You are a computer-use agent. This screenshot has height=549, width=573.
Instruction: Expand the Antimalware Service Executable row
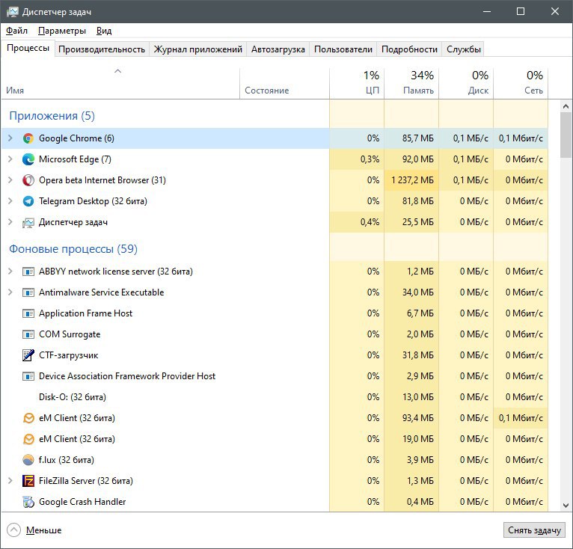pos(10,292)
